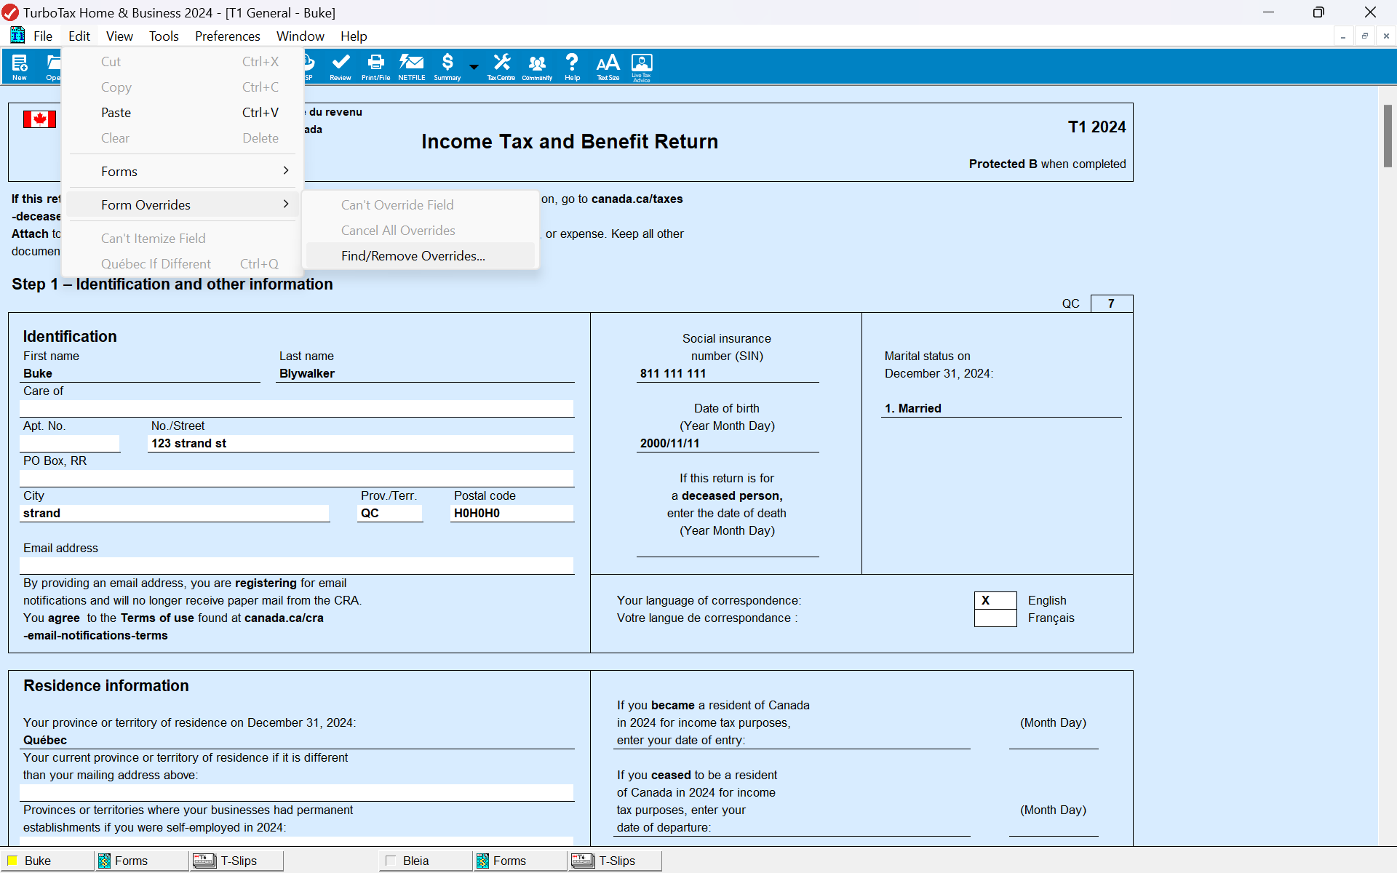Viewport: 1397px width, 873px height.
Task: Open the Preferences menu
Action: (227, 36)
